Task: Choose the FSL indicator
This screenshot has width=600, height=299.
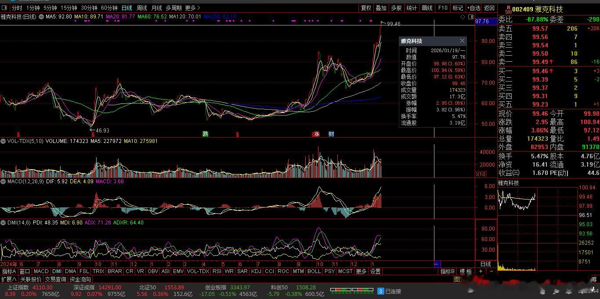Action: pos(84,271)
